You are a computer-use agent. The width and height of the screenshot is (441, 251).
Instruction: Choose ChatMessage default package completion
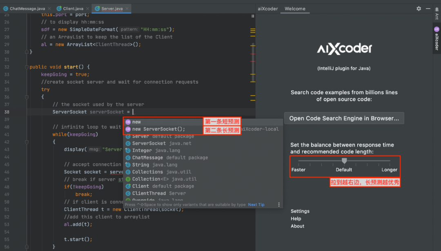(x=203, y=158)
